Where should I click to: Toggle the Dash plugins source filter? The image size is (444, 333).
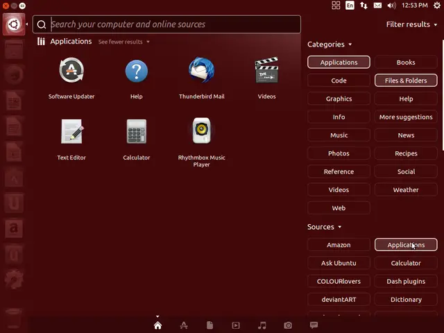(x=406, y=282)
